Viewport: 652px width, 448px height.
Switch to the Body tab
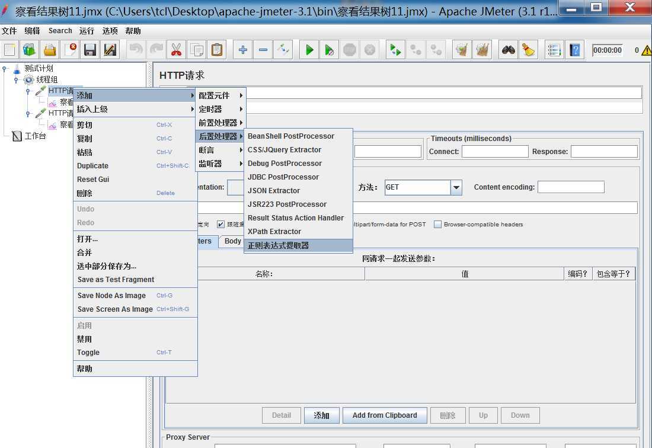pos(232,241)
